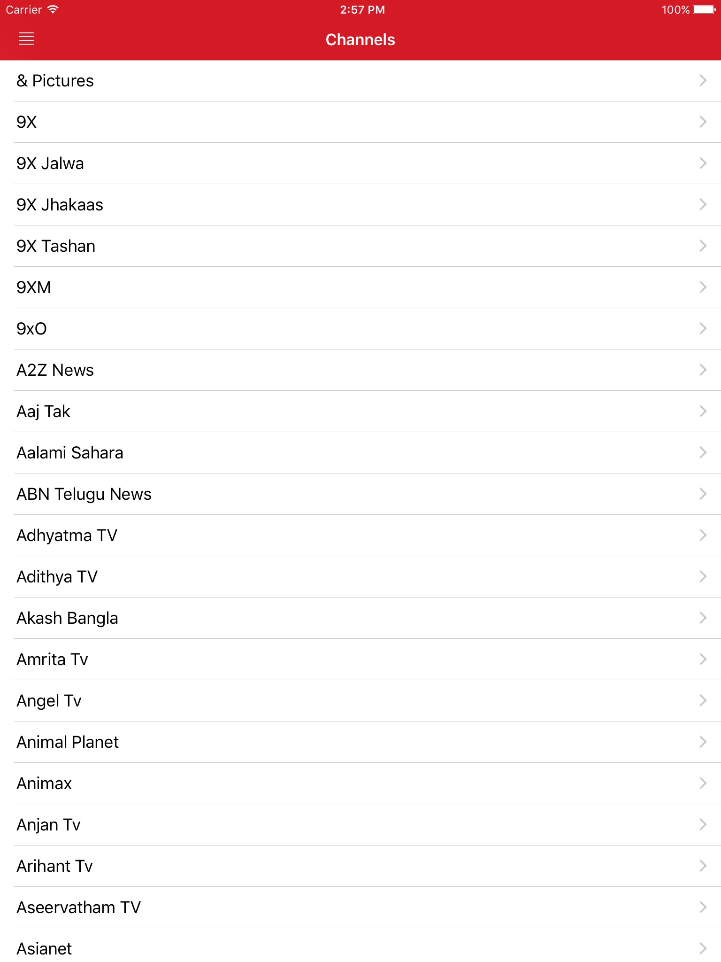This screenshot has width=721, height=962.
Task: Select the 9X Jhakaas channel
Action: tap(60, 205)
